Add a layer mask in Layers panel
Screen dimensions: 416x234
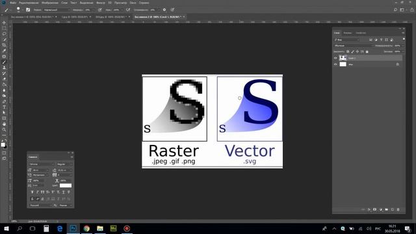coord(374,209)
